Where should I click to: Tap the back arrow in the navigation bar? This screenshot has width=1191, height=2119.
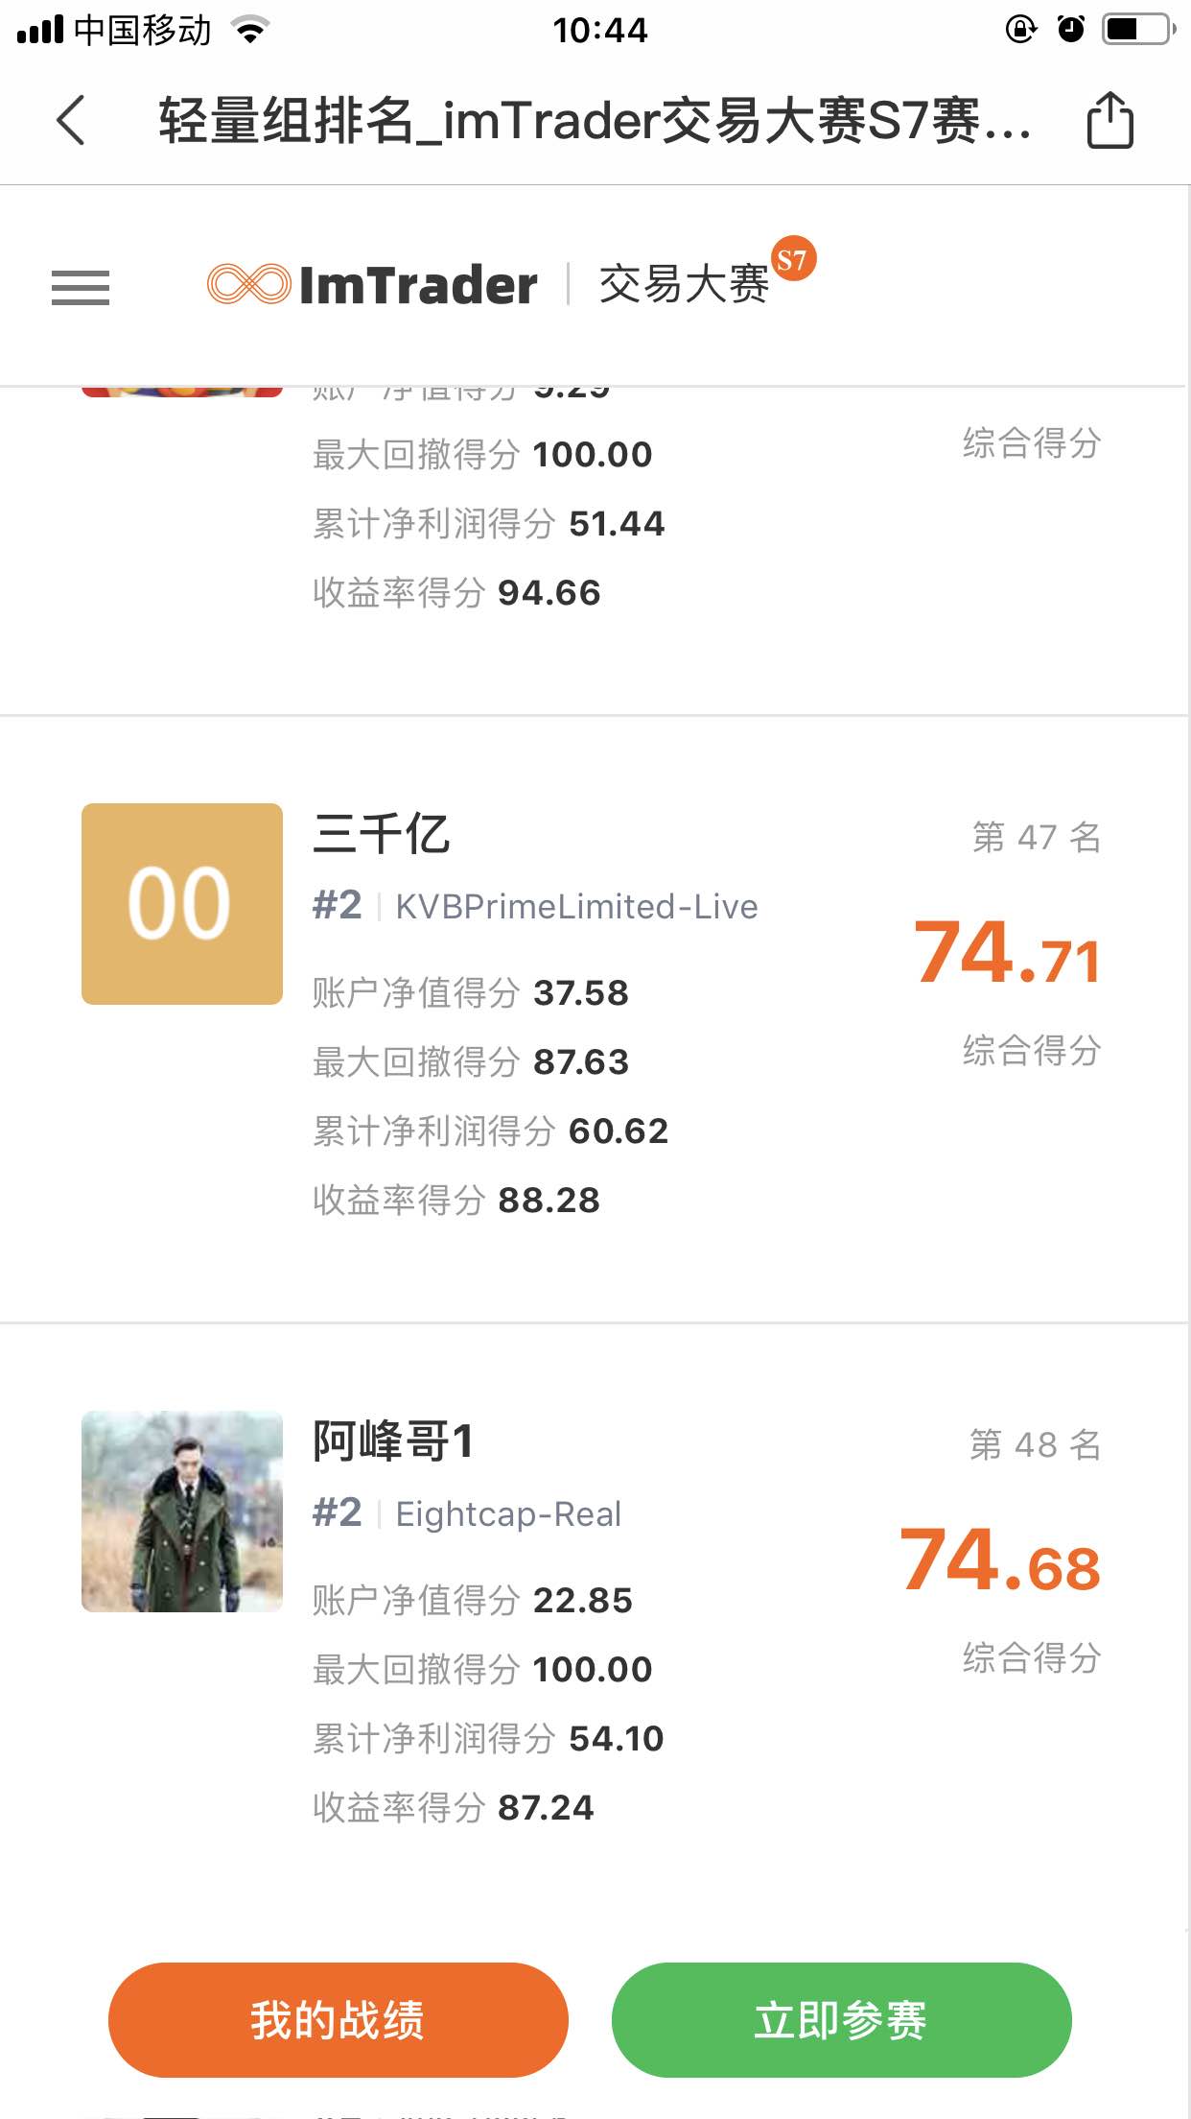pyautogui.click(x=71, y=121)
